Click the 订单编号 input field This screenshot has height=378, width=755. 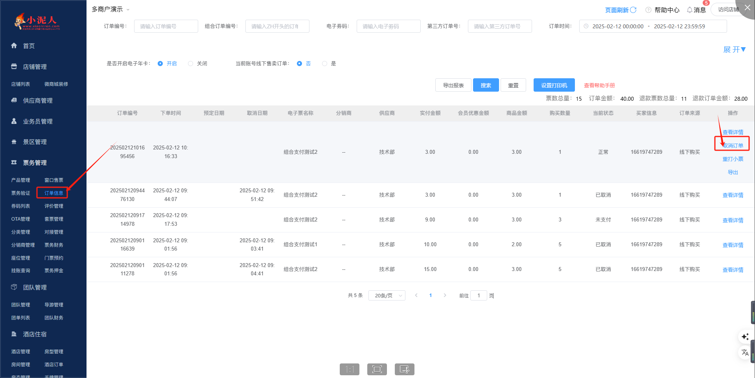pos(166,26)
